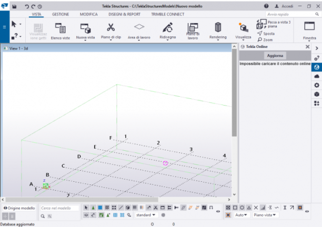The image size is (322, 227).
Task: Toggle the snapping toolbar eye icon
Action: coord(307,211)
